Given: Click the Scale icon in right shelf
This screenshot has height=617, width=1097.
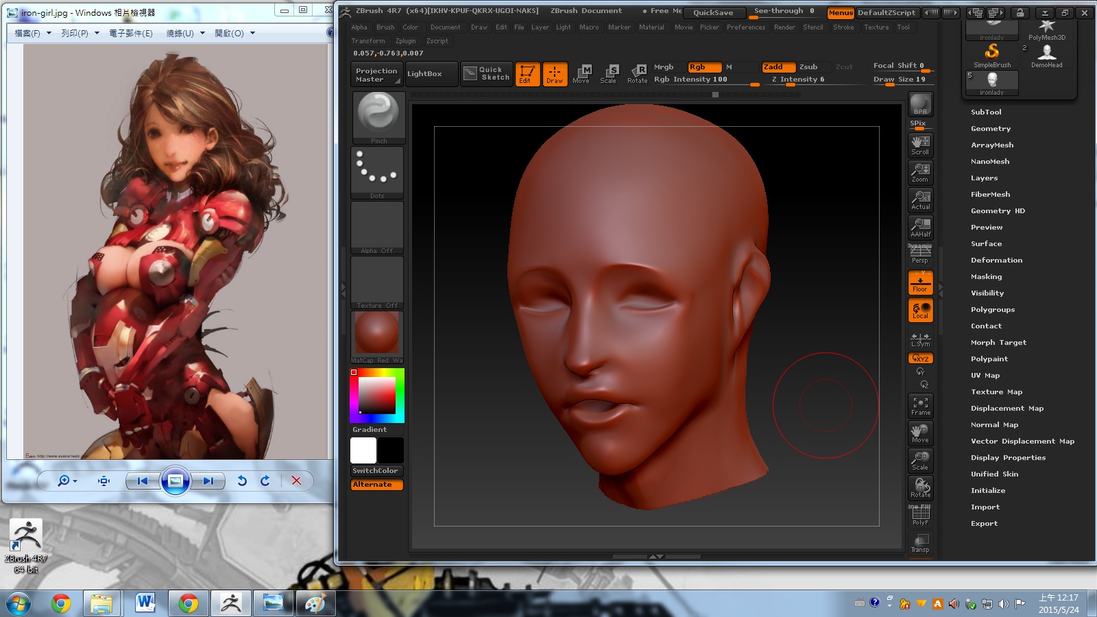Looking at the screenshot, I should click(920, 461).
